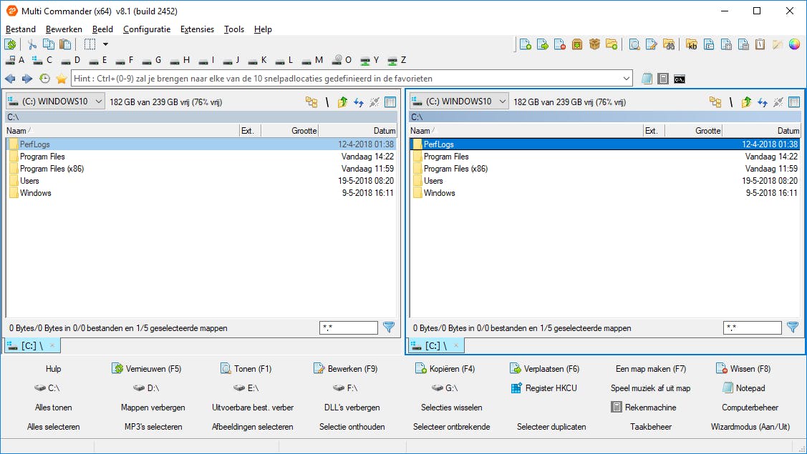Click the unpack archive box icon
This screenshot has height=454, width=807.
pos(594,45)
